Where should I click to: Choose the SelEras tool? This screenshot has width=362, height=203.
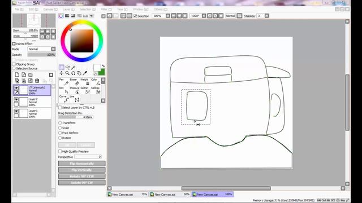(96, 90)
